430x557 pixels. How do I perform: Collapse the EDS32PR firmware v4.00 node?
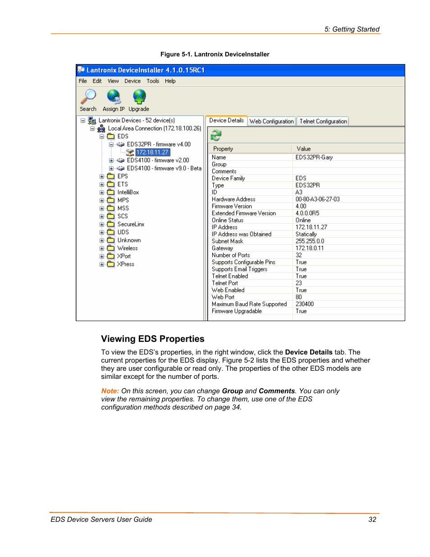[x=111, y=144]
